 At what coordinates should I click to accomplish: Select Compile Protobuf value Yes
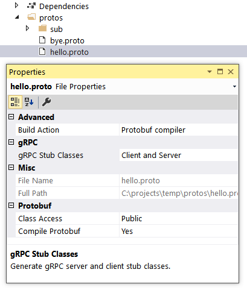coord(179,231)
